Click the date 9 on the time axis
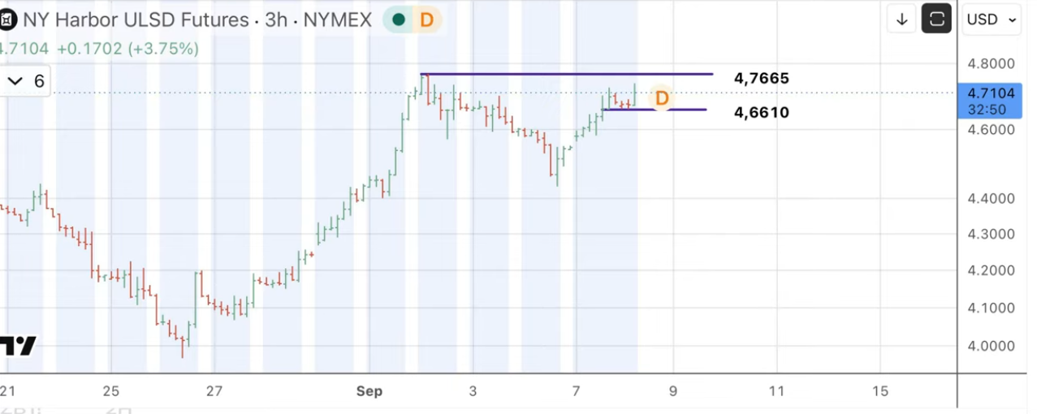This screenshot has width=1037, height=414. [673, 391]
